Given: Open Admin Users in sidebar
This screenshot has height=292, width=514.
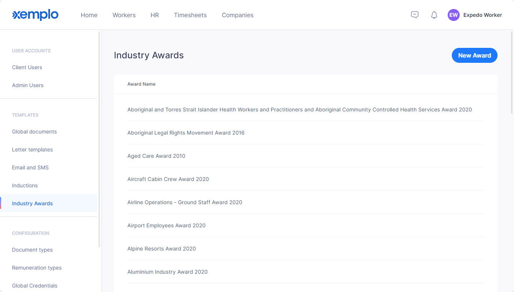Looking at the screenshot, I should click(x=28, y=85).
